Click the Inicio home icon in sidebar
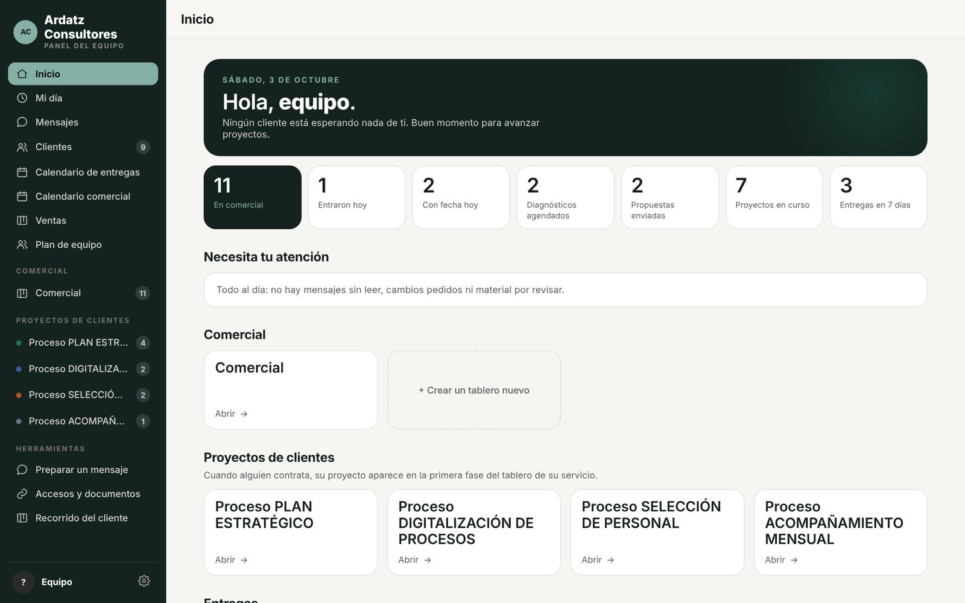Viewport: 965px width, 603px height. 22,74
